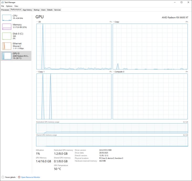Click hardware reserved memory 44.8 MB
The height and width of the screenshot is (181, 192).
coord(102,161)
